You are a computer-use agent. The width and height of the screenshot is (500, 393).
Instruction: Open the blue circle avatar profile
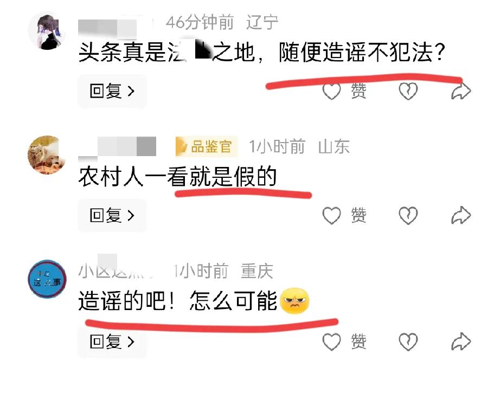[x=47, y=279]
